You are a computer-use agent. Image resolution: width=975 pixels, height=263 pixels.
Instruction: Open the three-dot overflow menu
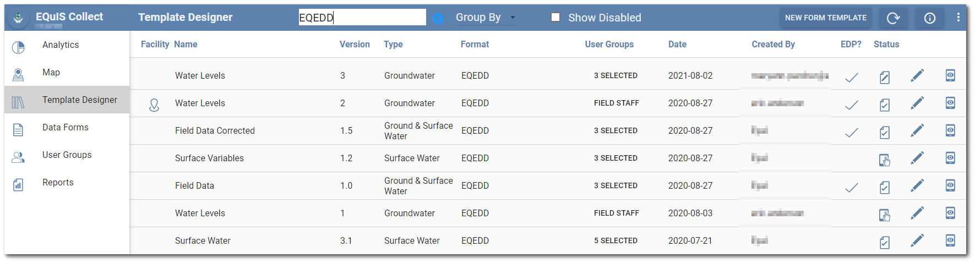point(958,18)
